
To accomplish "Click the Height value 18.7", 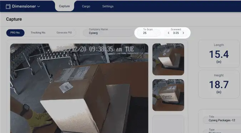I will point(219,85).
